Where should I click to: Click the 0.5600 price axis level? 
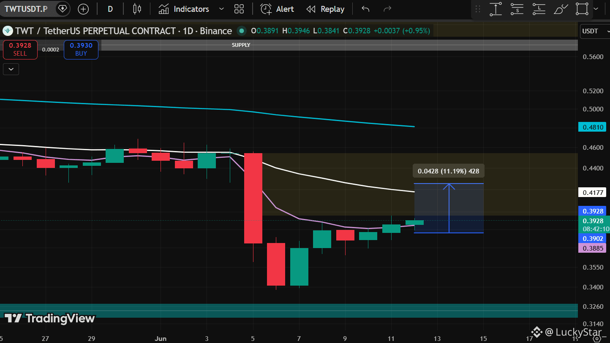tap(592, 57)
